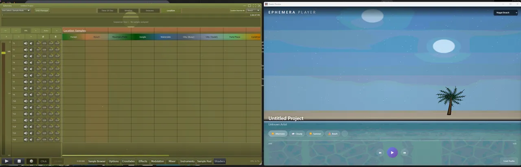Click the X icon in the grid toolbar
Screen dimensions: 521x167
7,37
